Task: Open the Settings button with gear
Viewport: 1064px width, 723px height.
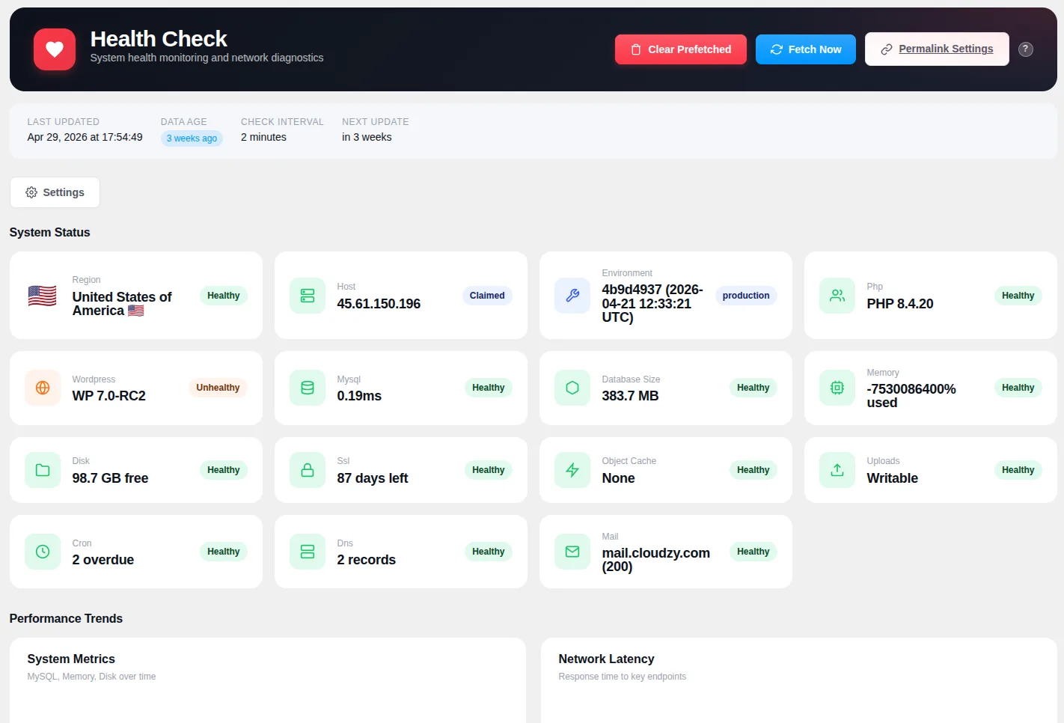Action: [x=55, y=192]
